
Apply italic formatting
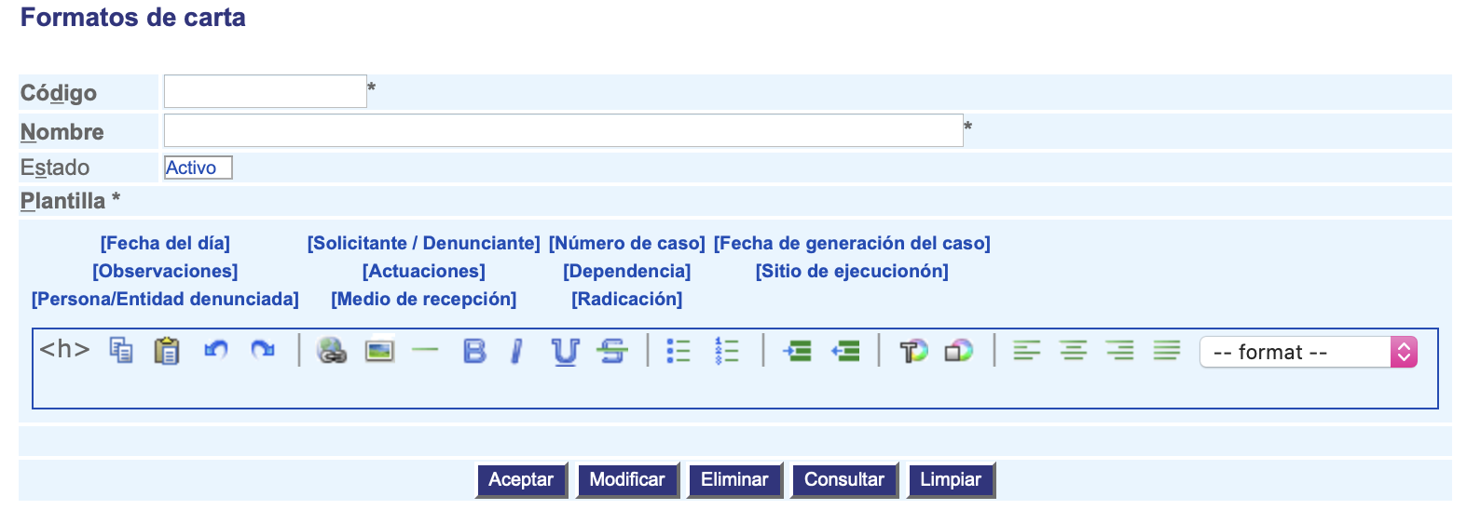click(x=517, y=351)
